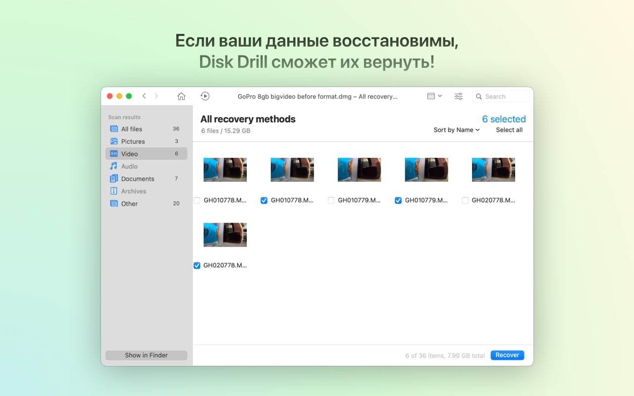Click the Archives sidebar icon

coord(114,191)
